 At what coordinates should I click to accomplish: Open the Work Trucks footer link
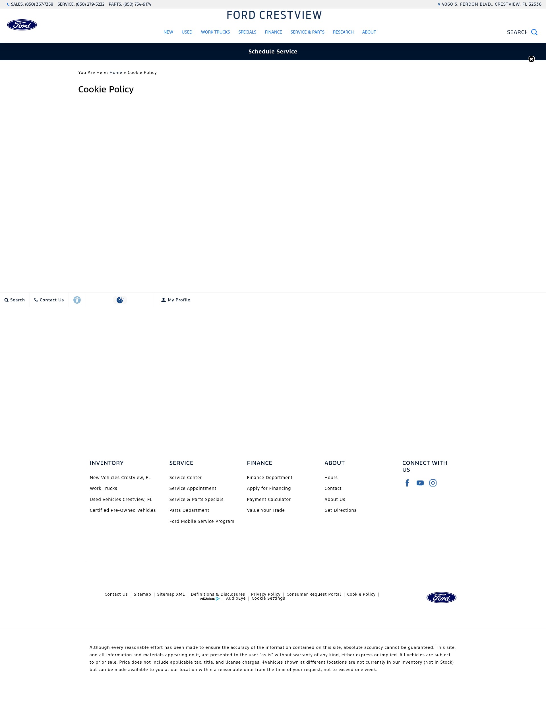click(104, 488)
